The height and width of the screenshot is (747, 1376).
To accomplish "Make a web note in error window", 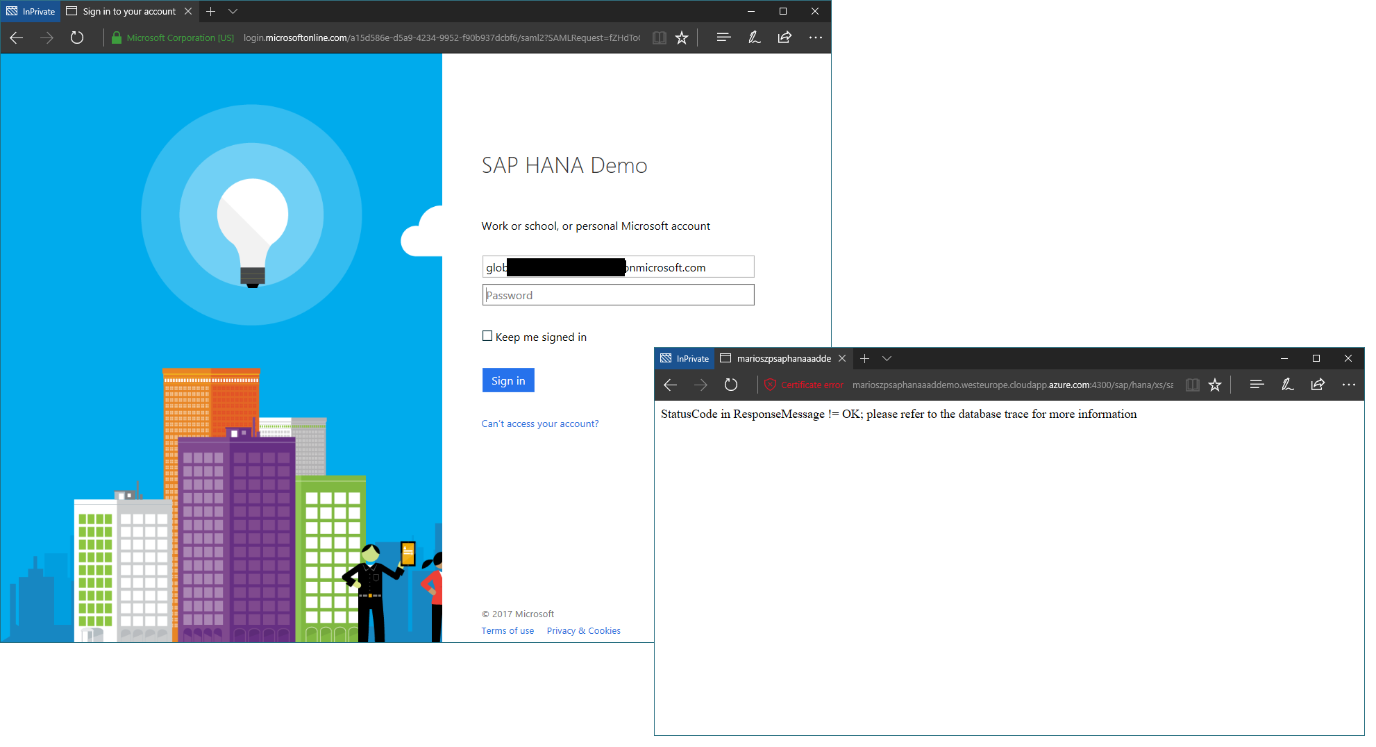I will click(x=1288, y=385).
